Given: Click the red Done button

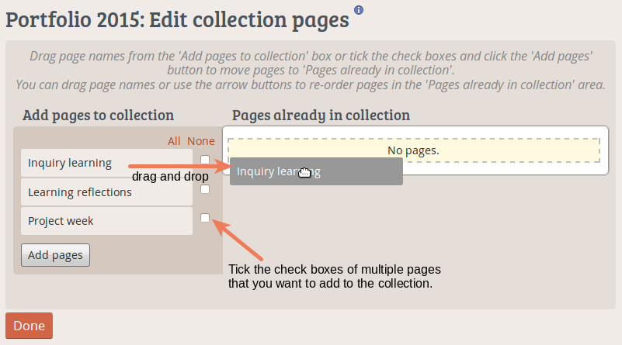Looking at the screenshot, I should tap(29, 326).
